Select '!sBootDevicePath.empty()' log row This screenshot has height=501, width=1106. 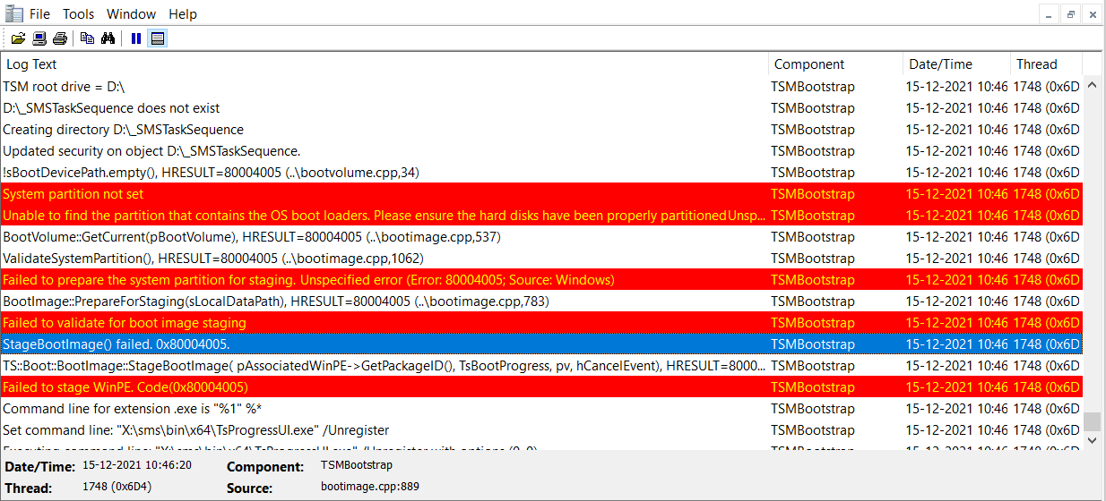pos(541,173)
